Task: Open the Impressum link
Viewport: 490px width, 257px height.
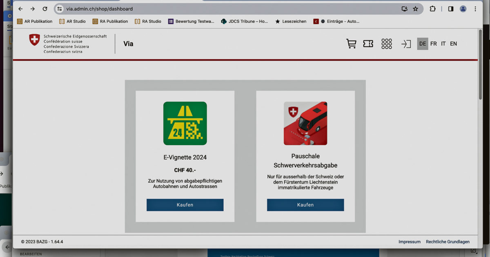Action: (410, 241)
